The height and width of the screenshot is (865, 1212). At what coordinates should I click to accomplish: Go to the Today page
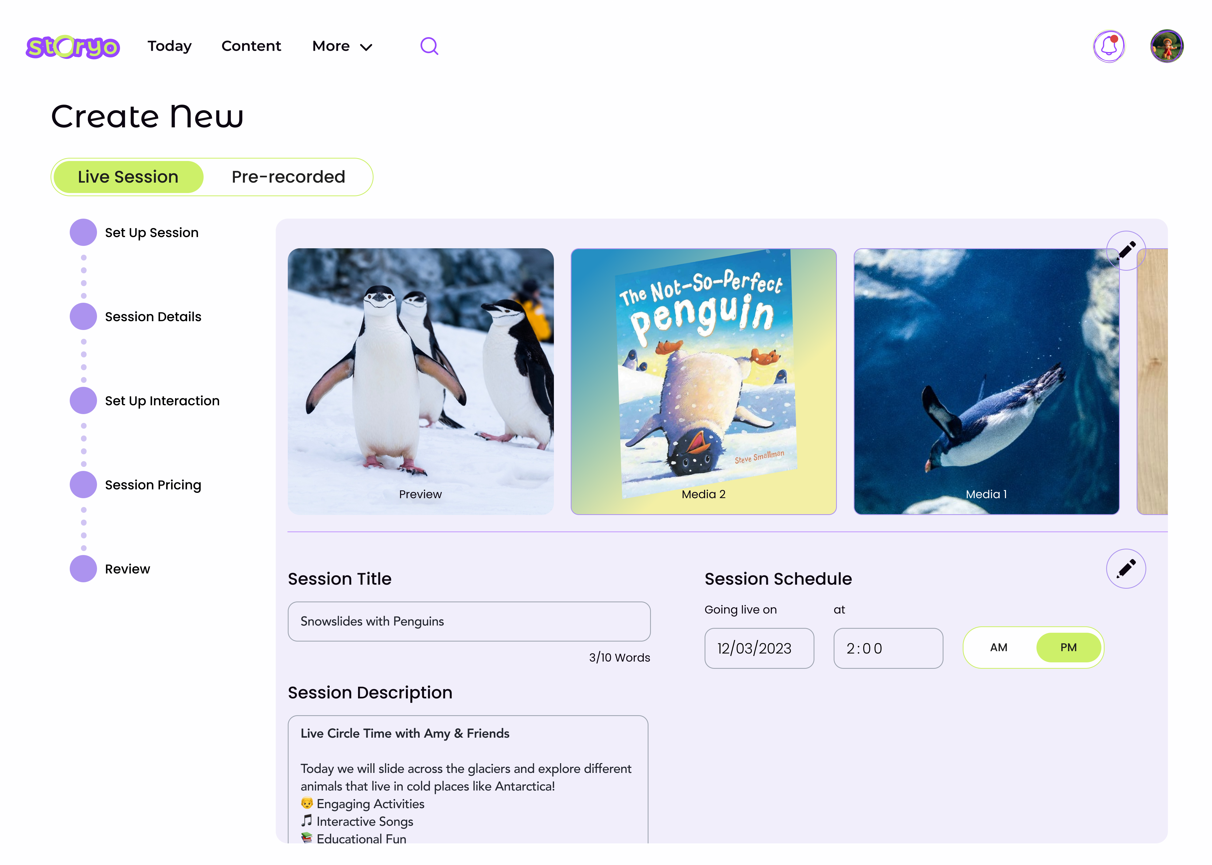(x=169, y=46)
